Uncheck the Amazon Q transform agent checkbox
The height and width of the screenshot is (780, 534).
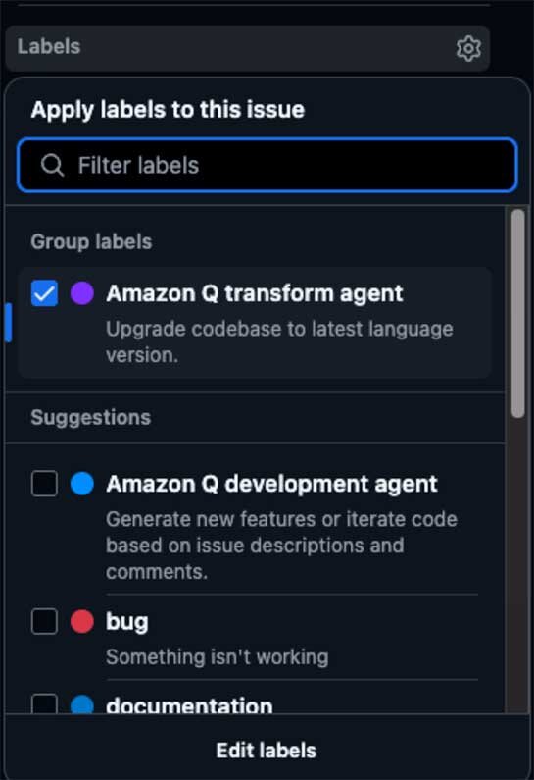pyautogui.click(x=45, y=293)
